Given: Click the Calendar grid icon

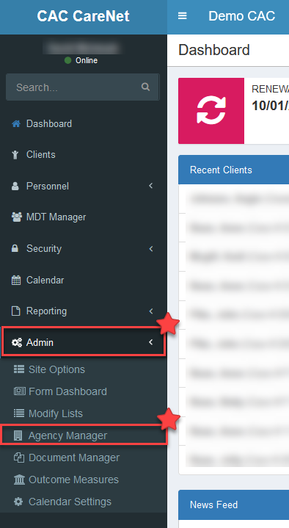Looking at the screenshot, I should point(16,280).
